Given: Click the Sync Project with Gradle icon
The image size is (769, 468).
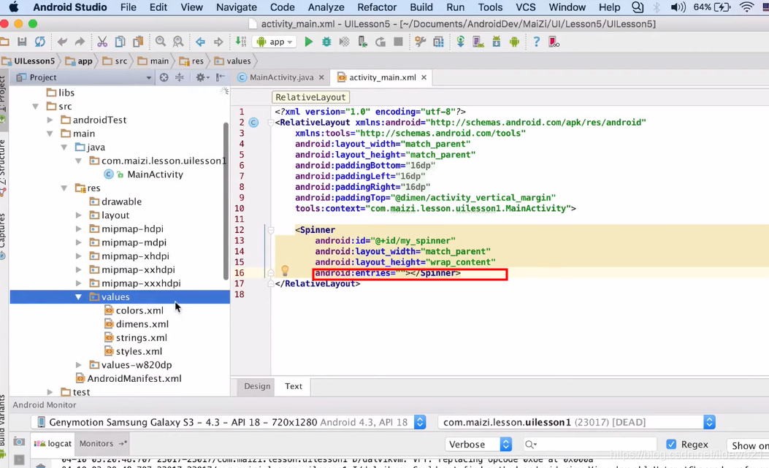Looking at the screenshot, I should [461, 42].
